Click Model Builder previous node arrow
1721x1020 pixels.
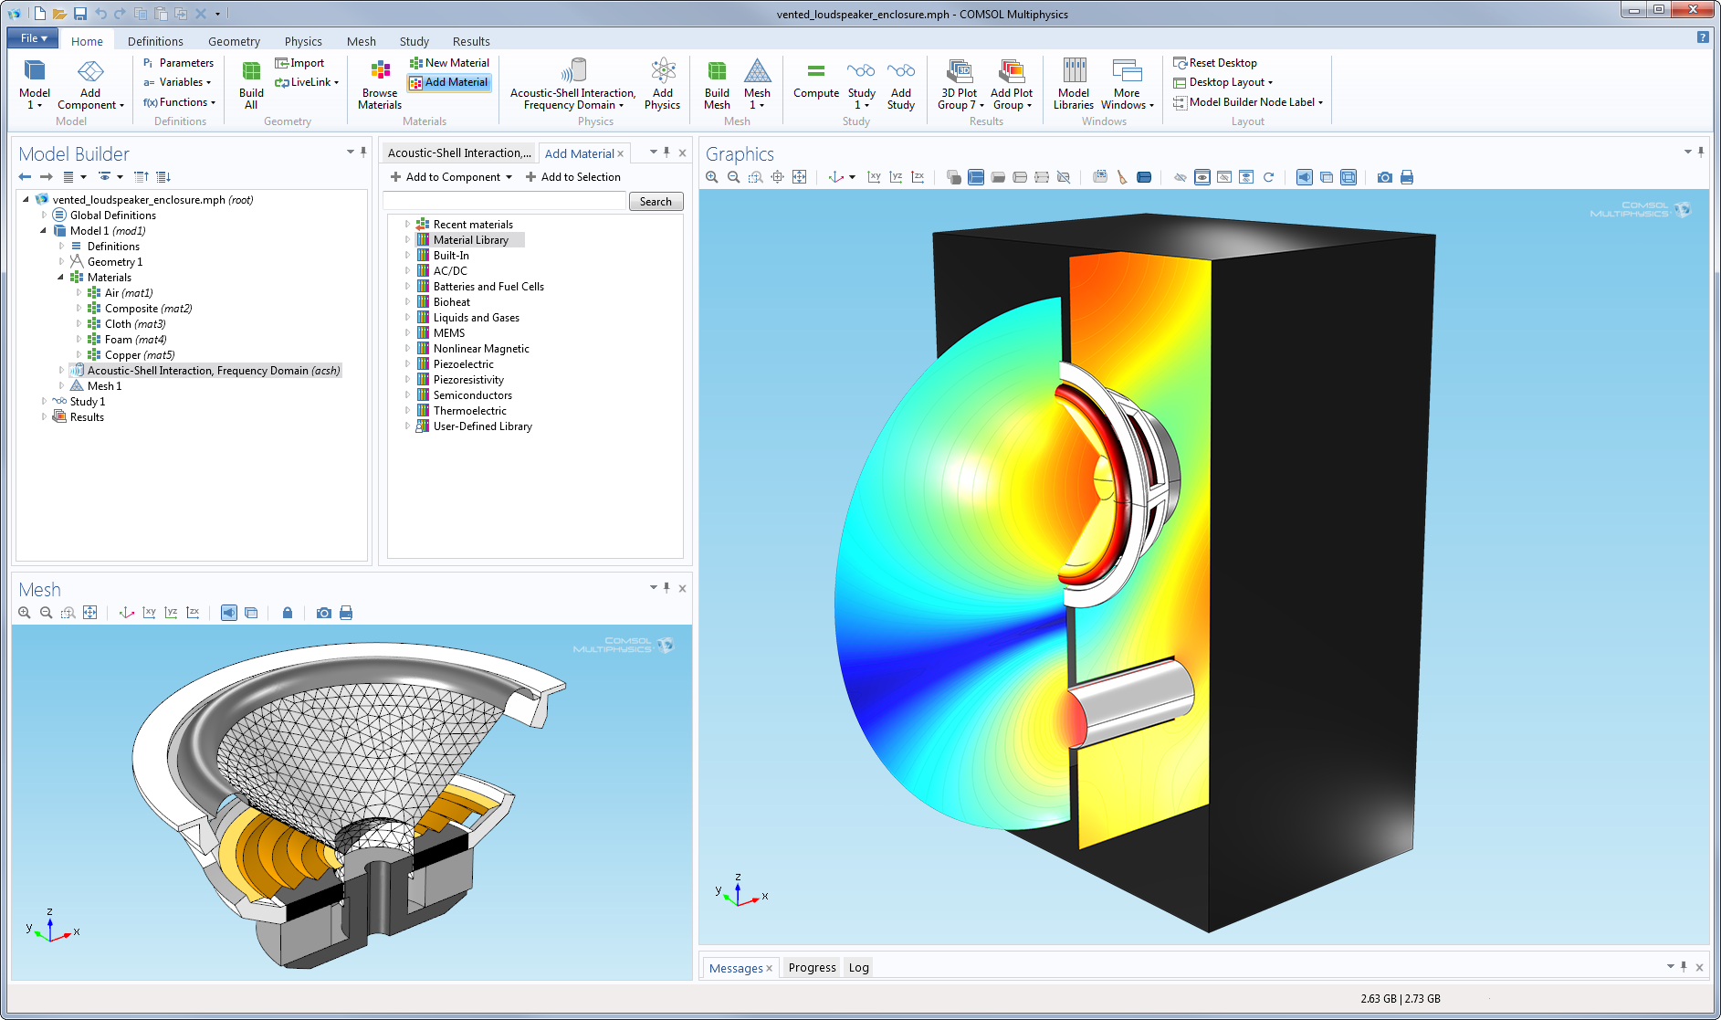[25, 176]
